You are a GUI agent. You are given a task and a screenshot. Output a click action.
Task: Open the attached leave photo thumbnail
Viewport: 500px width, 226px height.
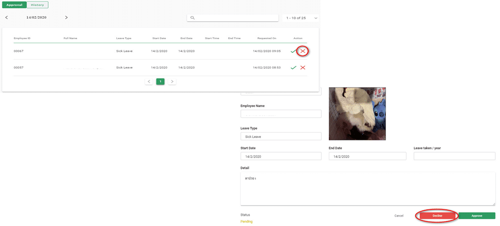coord(357,113)
